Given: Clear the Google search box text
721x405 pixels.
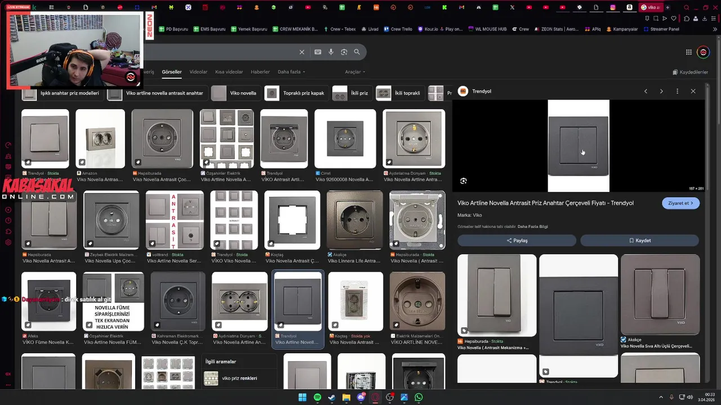Looking at the screenshot, I should 302,52.
